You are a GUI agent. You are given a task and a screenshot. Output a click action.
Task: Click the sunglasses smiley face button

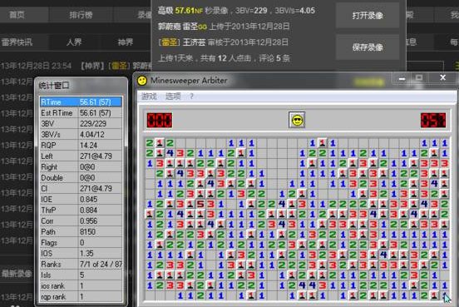point(297,120)
